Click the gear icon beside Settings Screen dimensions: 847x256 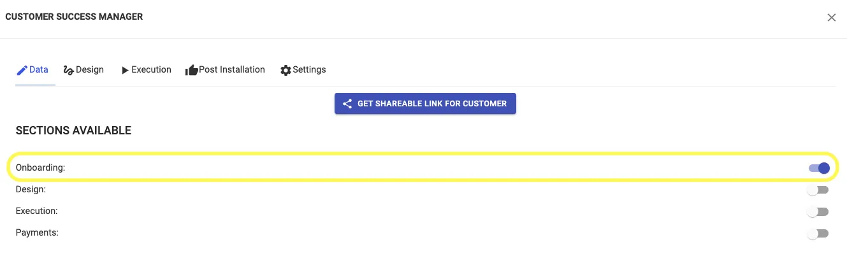[286, 70]
